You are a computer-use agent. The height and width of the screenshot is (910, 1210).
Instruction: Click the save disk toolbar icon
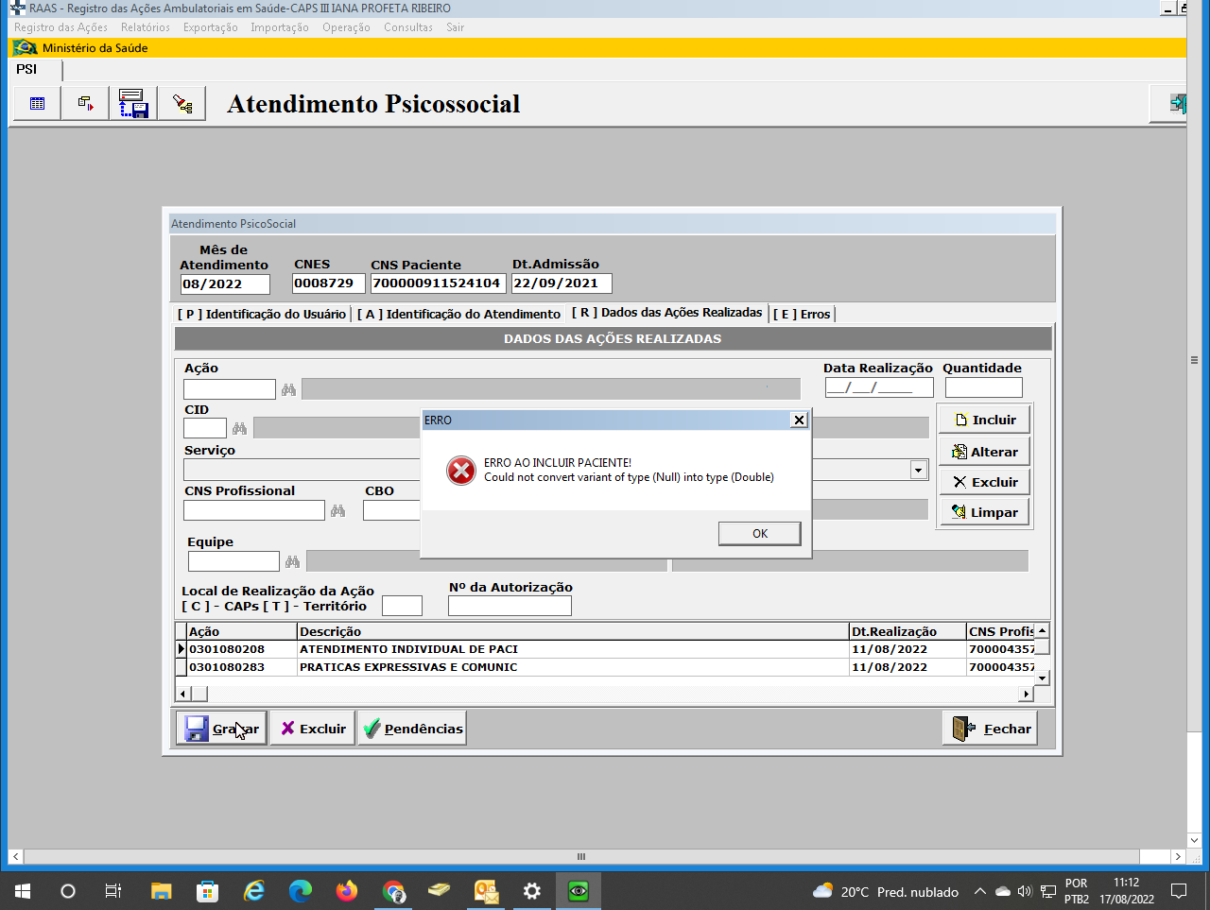point(133,104)
